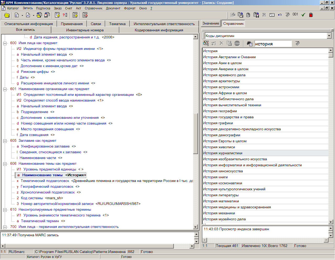Click the green checkmark toolbar icon
The width and height of the screenshot is (335, 260).
(303, 15)
